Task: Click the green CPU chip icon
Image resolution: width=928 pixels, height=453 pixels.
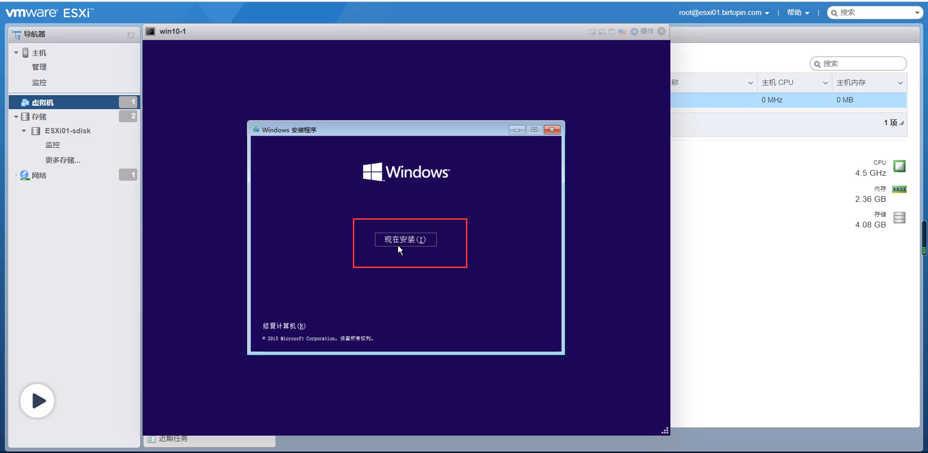Action: click(x=899, y=166)
